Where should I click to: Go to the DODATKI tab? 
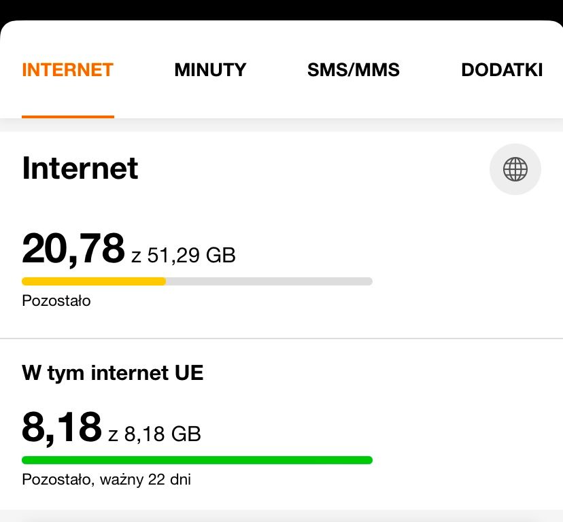(501, 70)
